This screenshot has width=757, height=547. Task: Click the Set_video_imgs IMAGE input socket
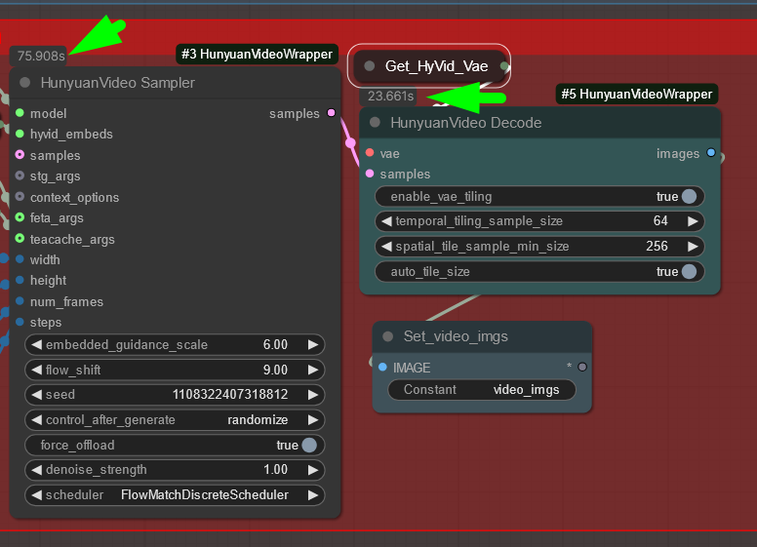tap(382, 367)
